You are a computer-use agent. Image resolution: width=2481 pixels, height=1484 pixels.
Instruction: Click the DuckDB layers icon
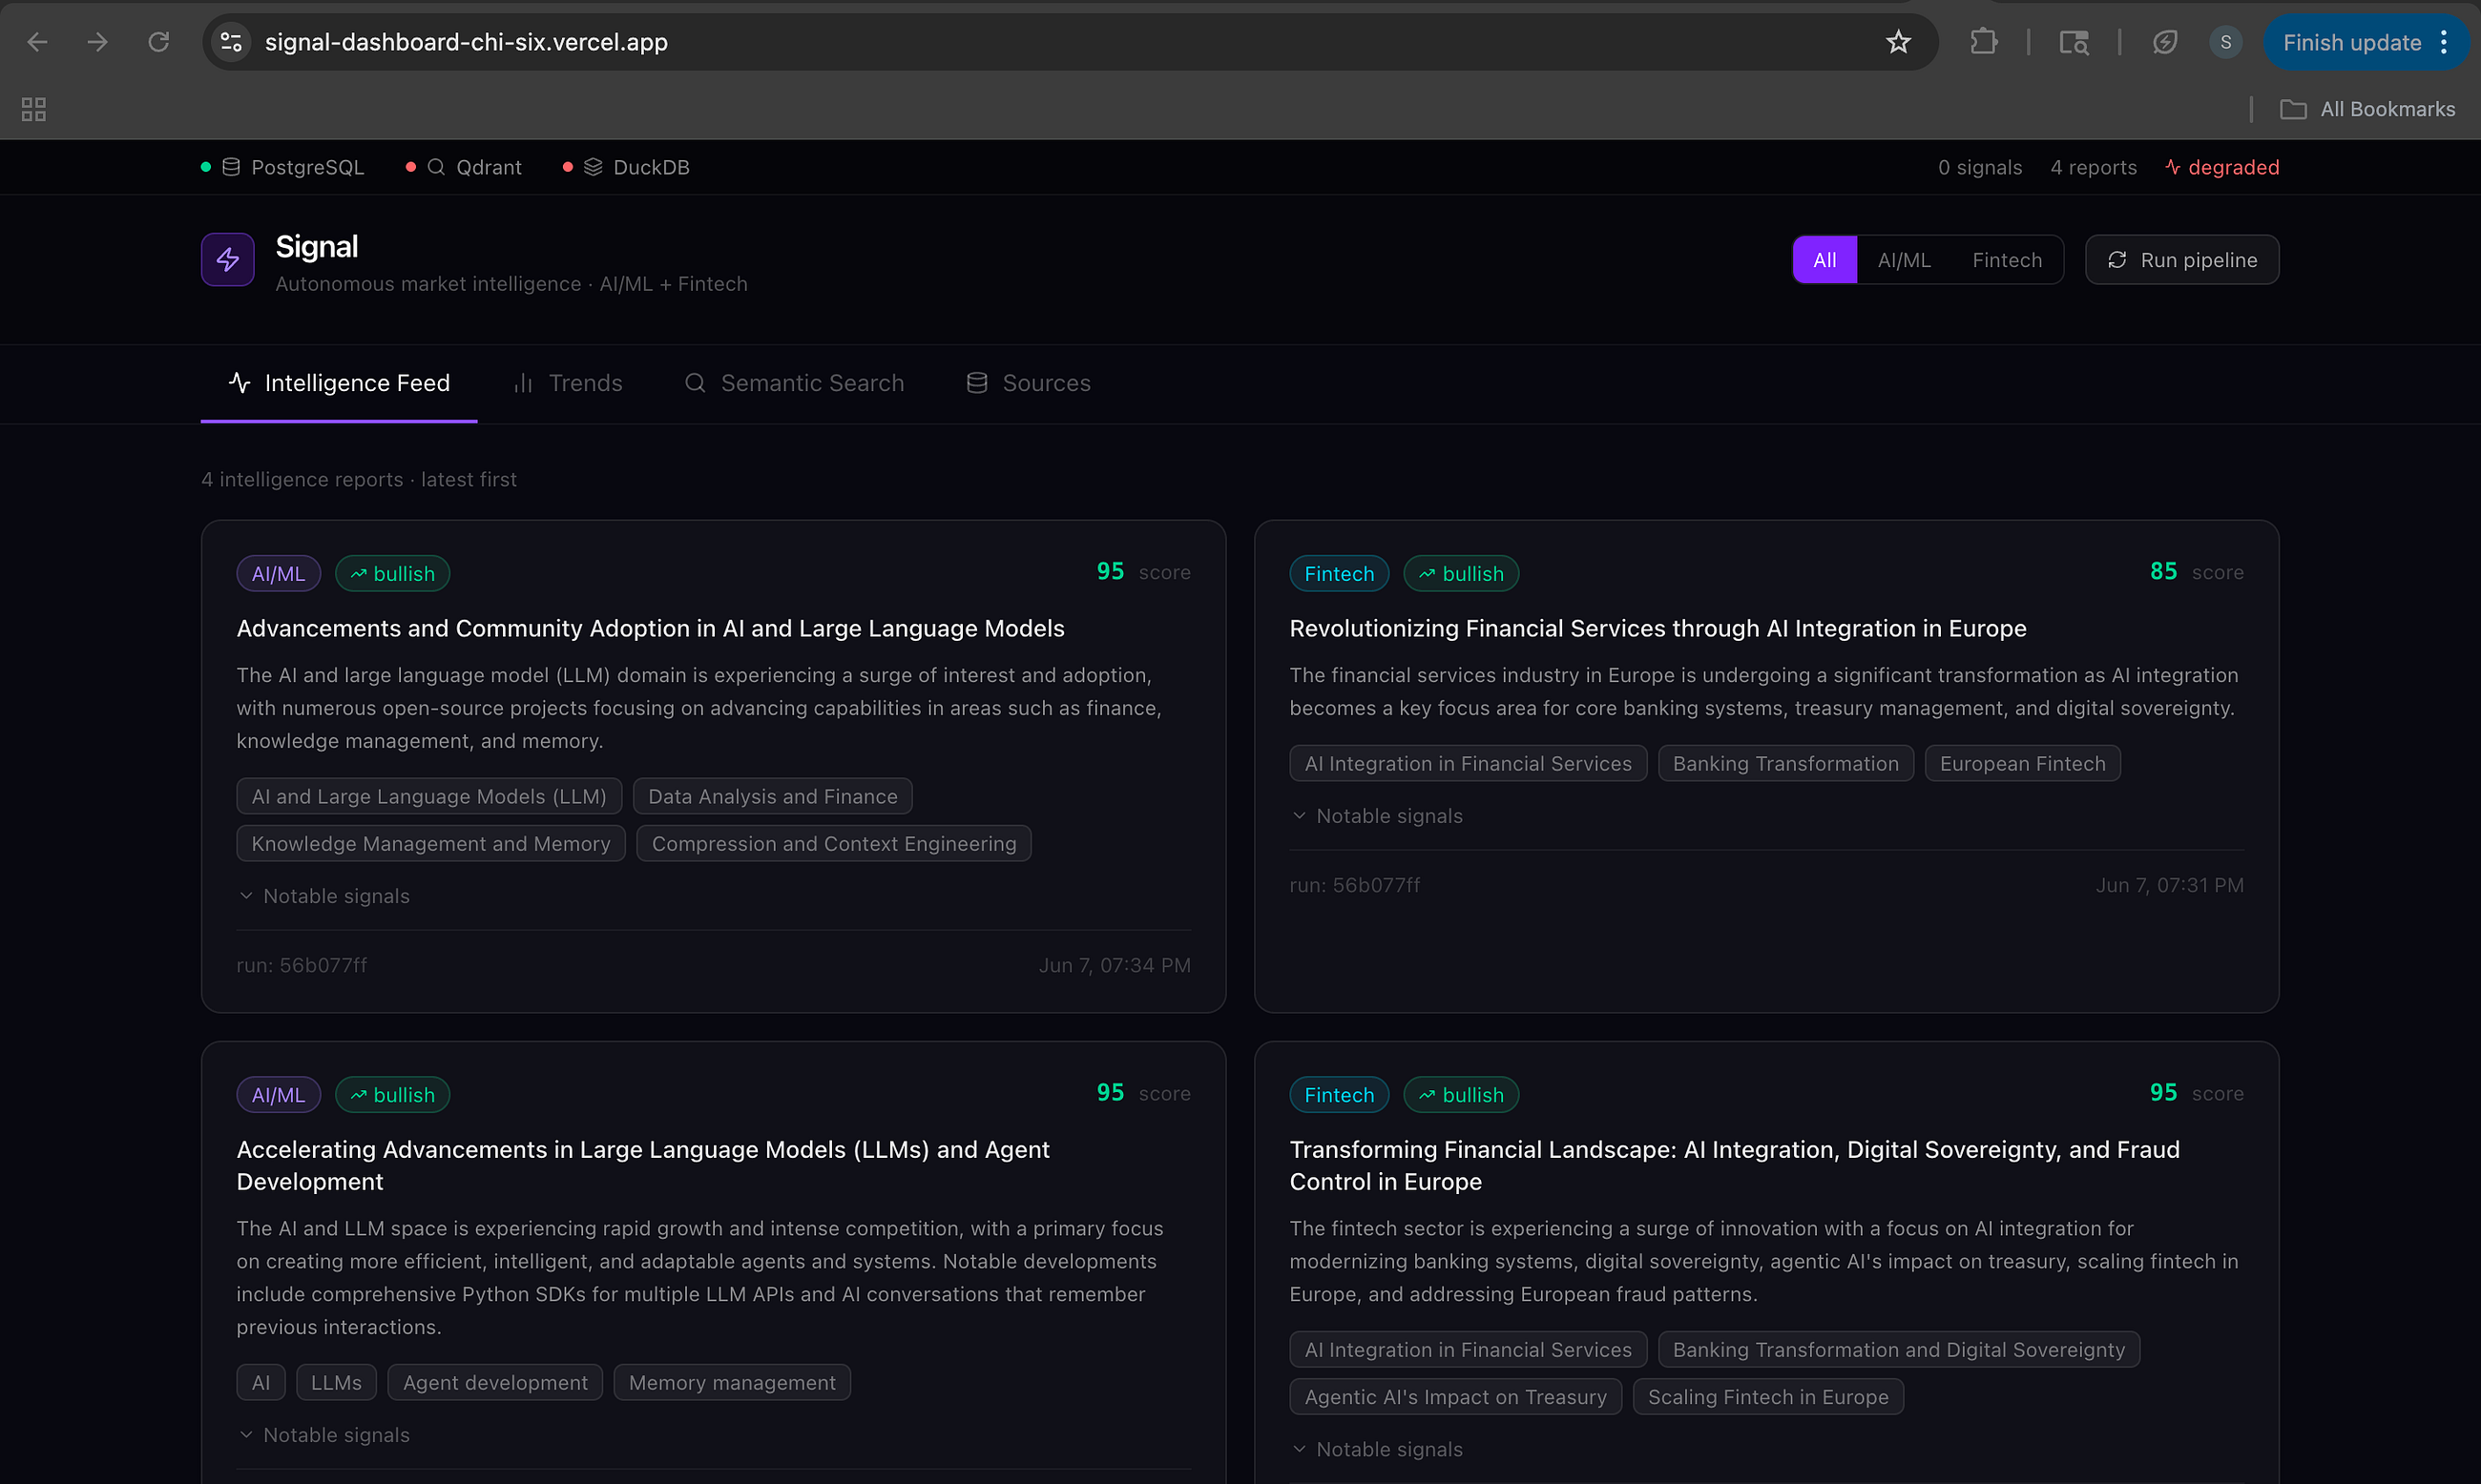594,167
